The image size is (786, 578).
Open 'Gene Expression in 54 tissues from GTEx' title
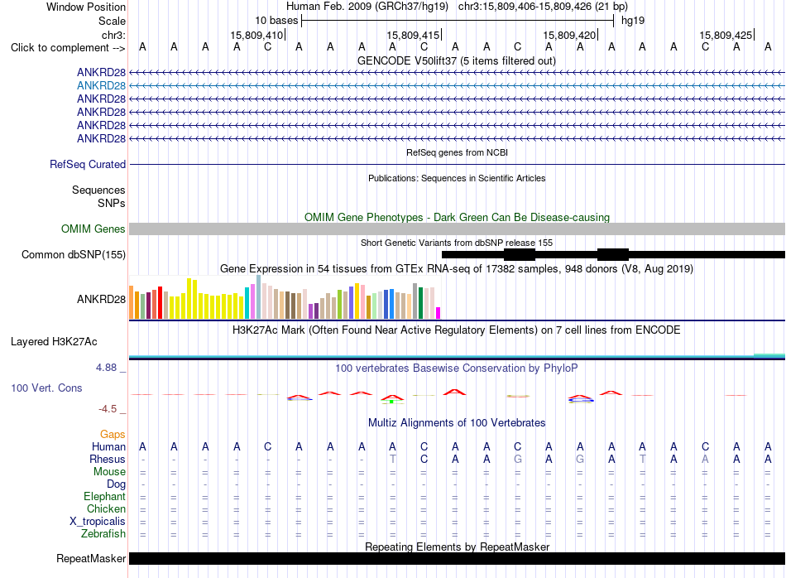coord(456,268)
